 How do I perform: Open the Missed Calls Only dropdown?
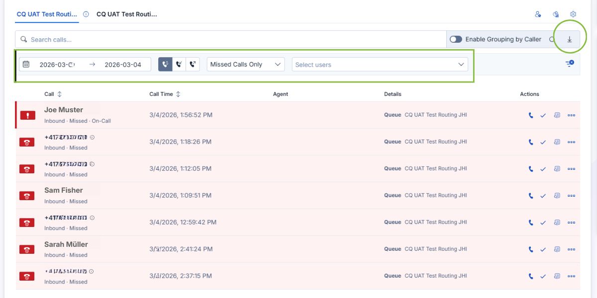[245, 64]
